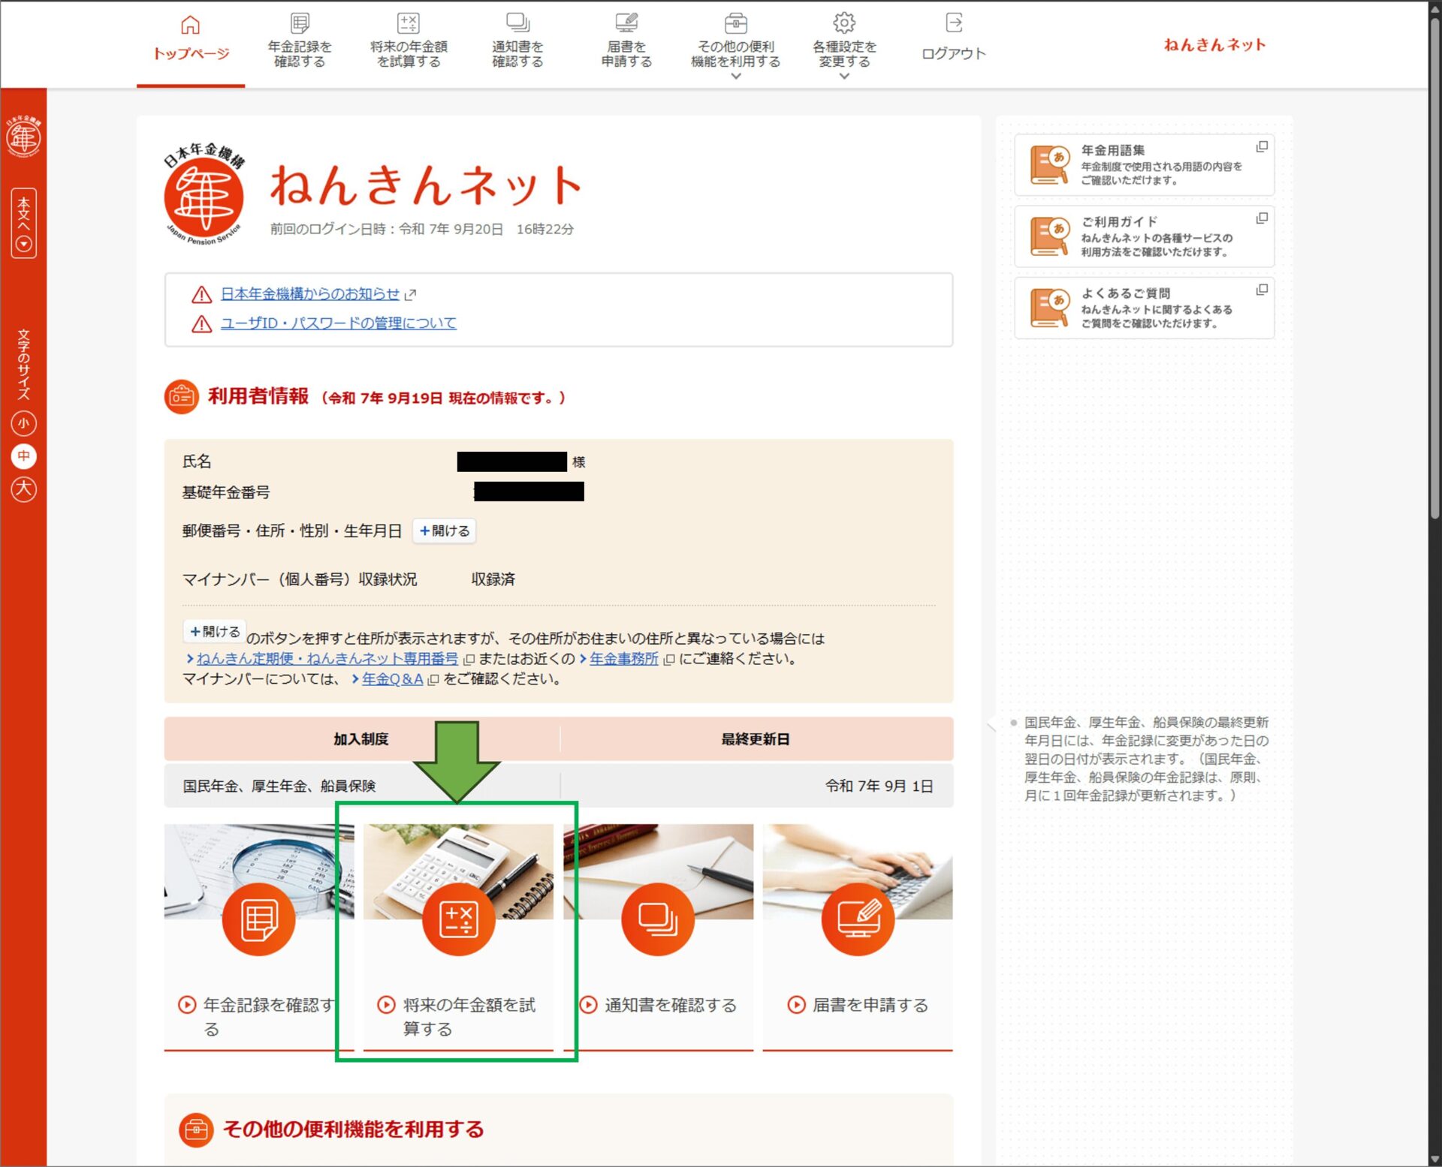Expand その他の便利機能を利用する menu
Image resolution: width=1442 pixels, height=1167 pixels.
(x=735, y=54)
